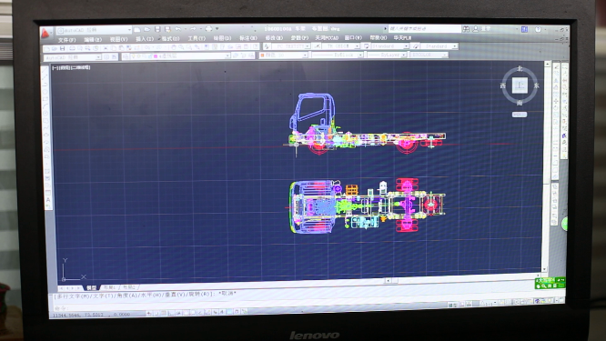Screen dimensions: 606x341
Task: Expand the layer list dropdown
Action: click(227, 56)
